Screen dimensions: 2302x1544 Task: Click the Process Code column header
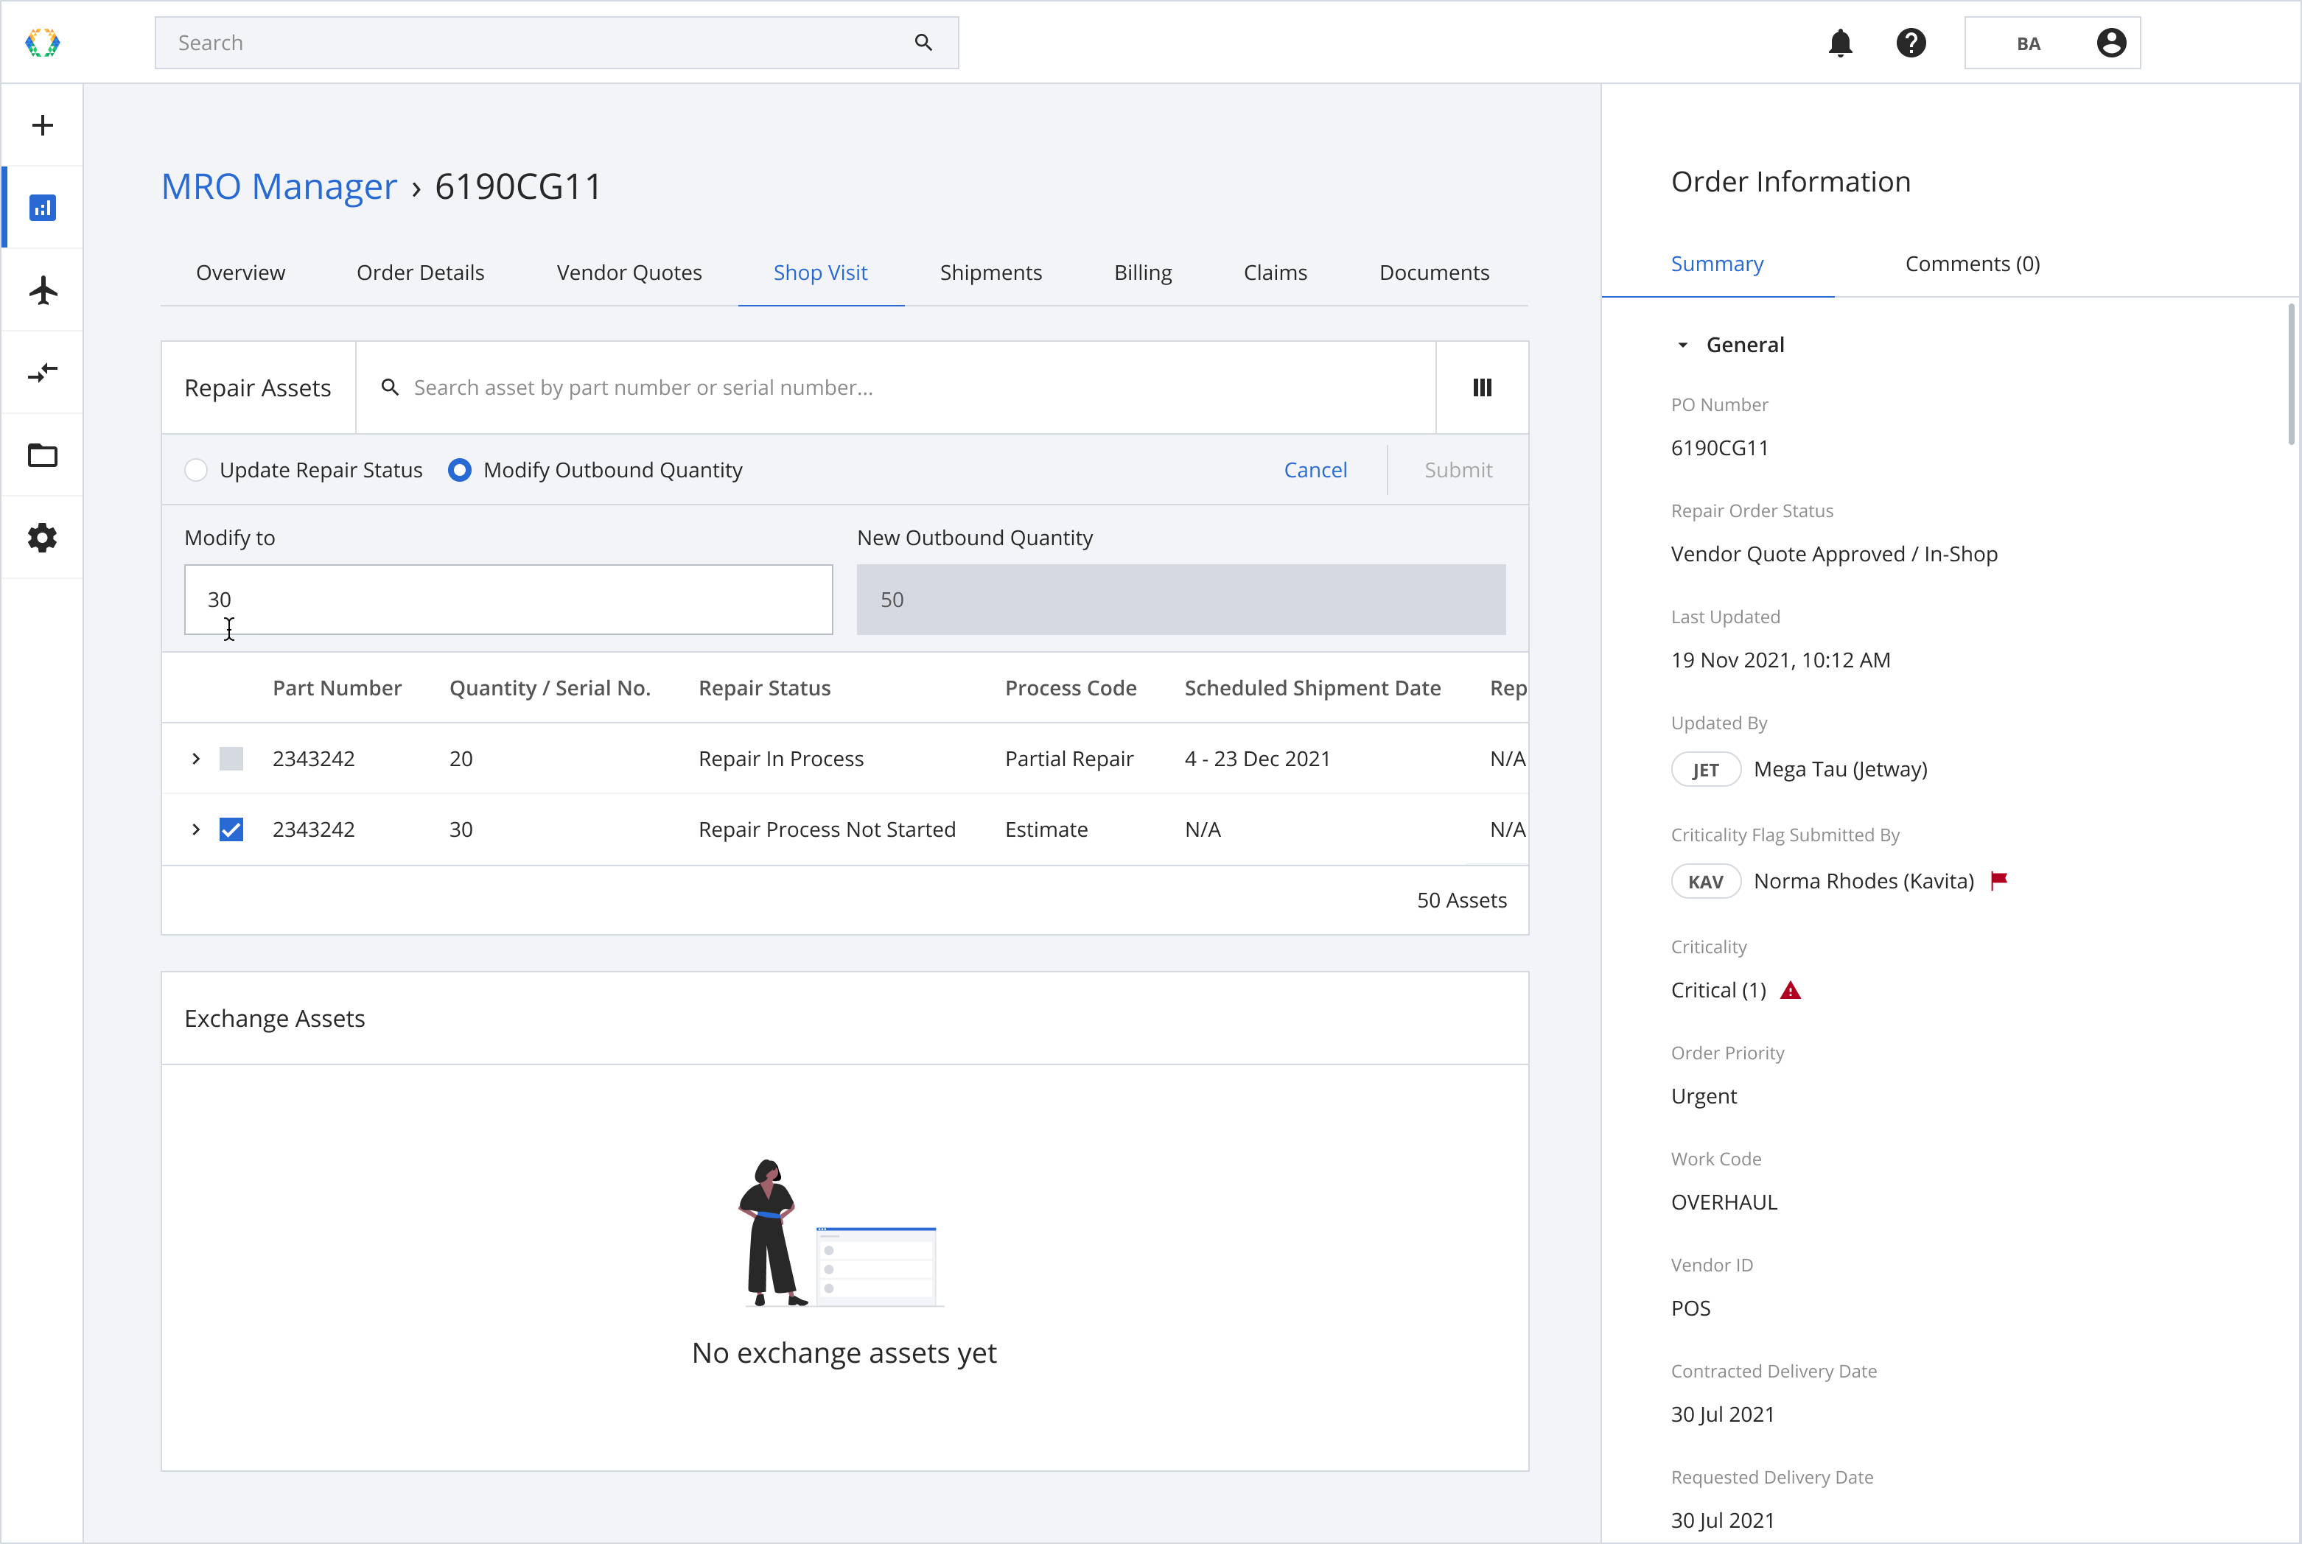coord(1071,688)
